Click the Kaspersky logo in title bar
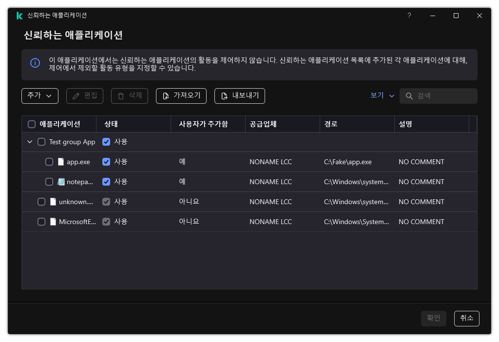 click(19, 15)
